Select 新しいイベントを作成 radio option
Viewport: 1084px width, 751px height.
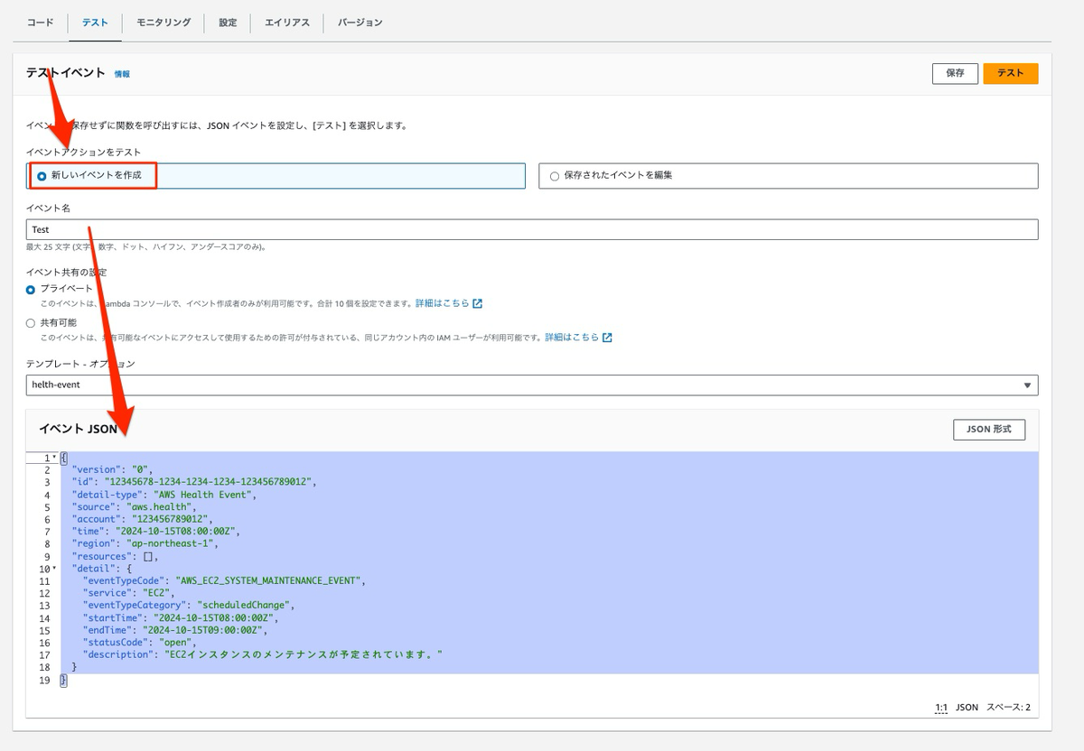[42, 175]
